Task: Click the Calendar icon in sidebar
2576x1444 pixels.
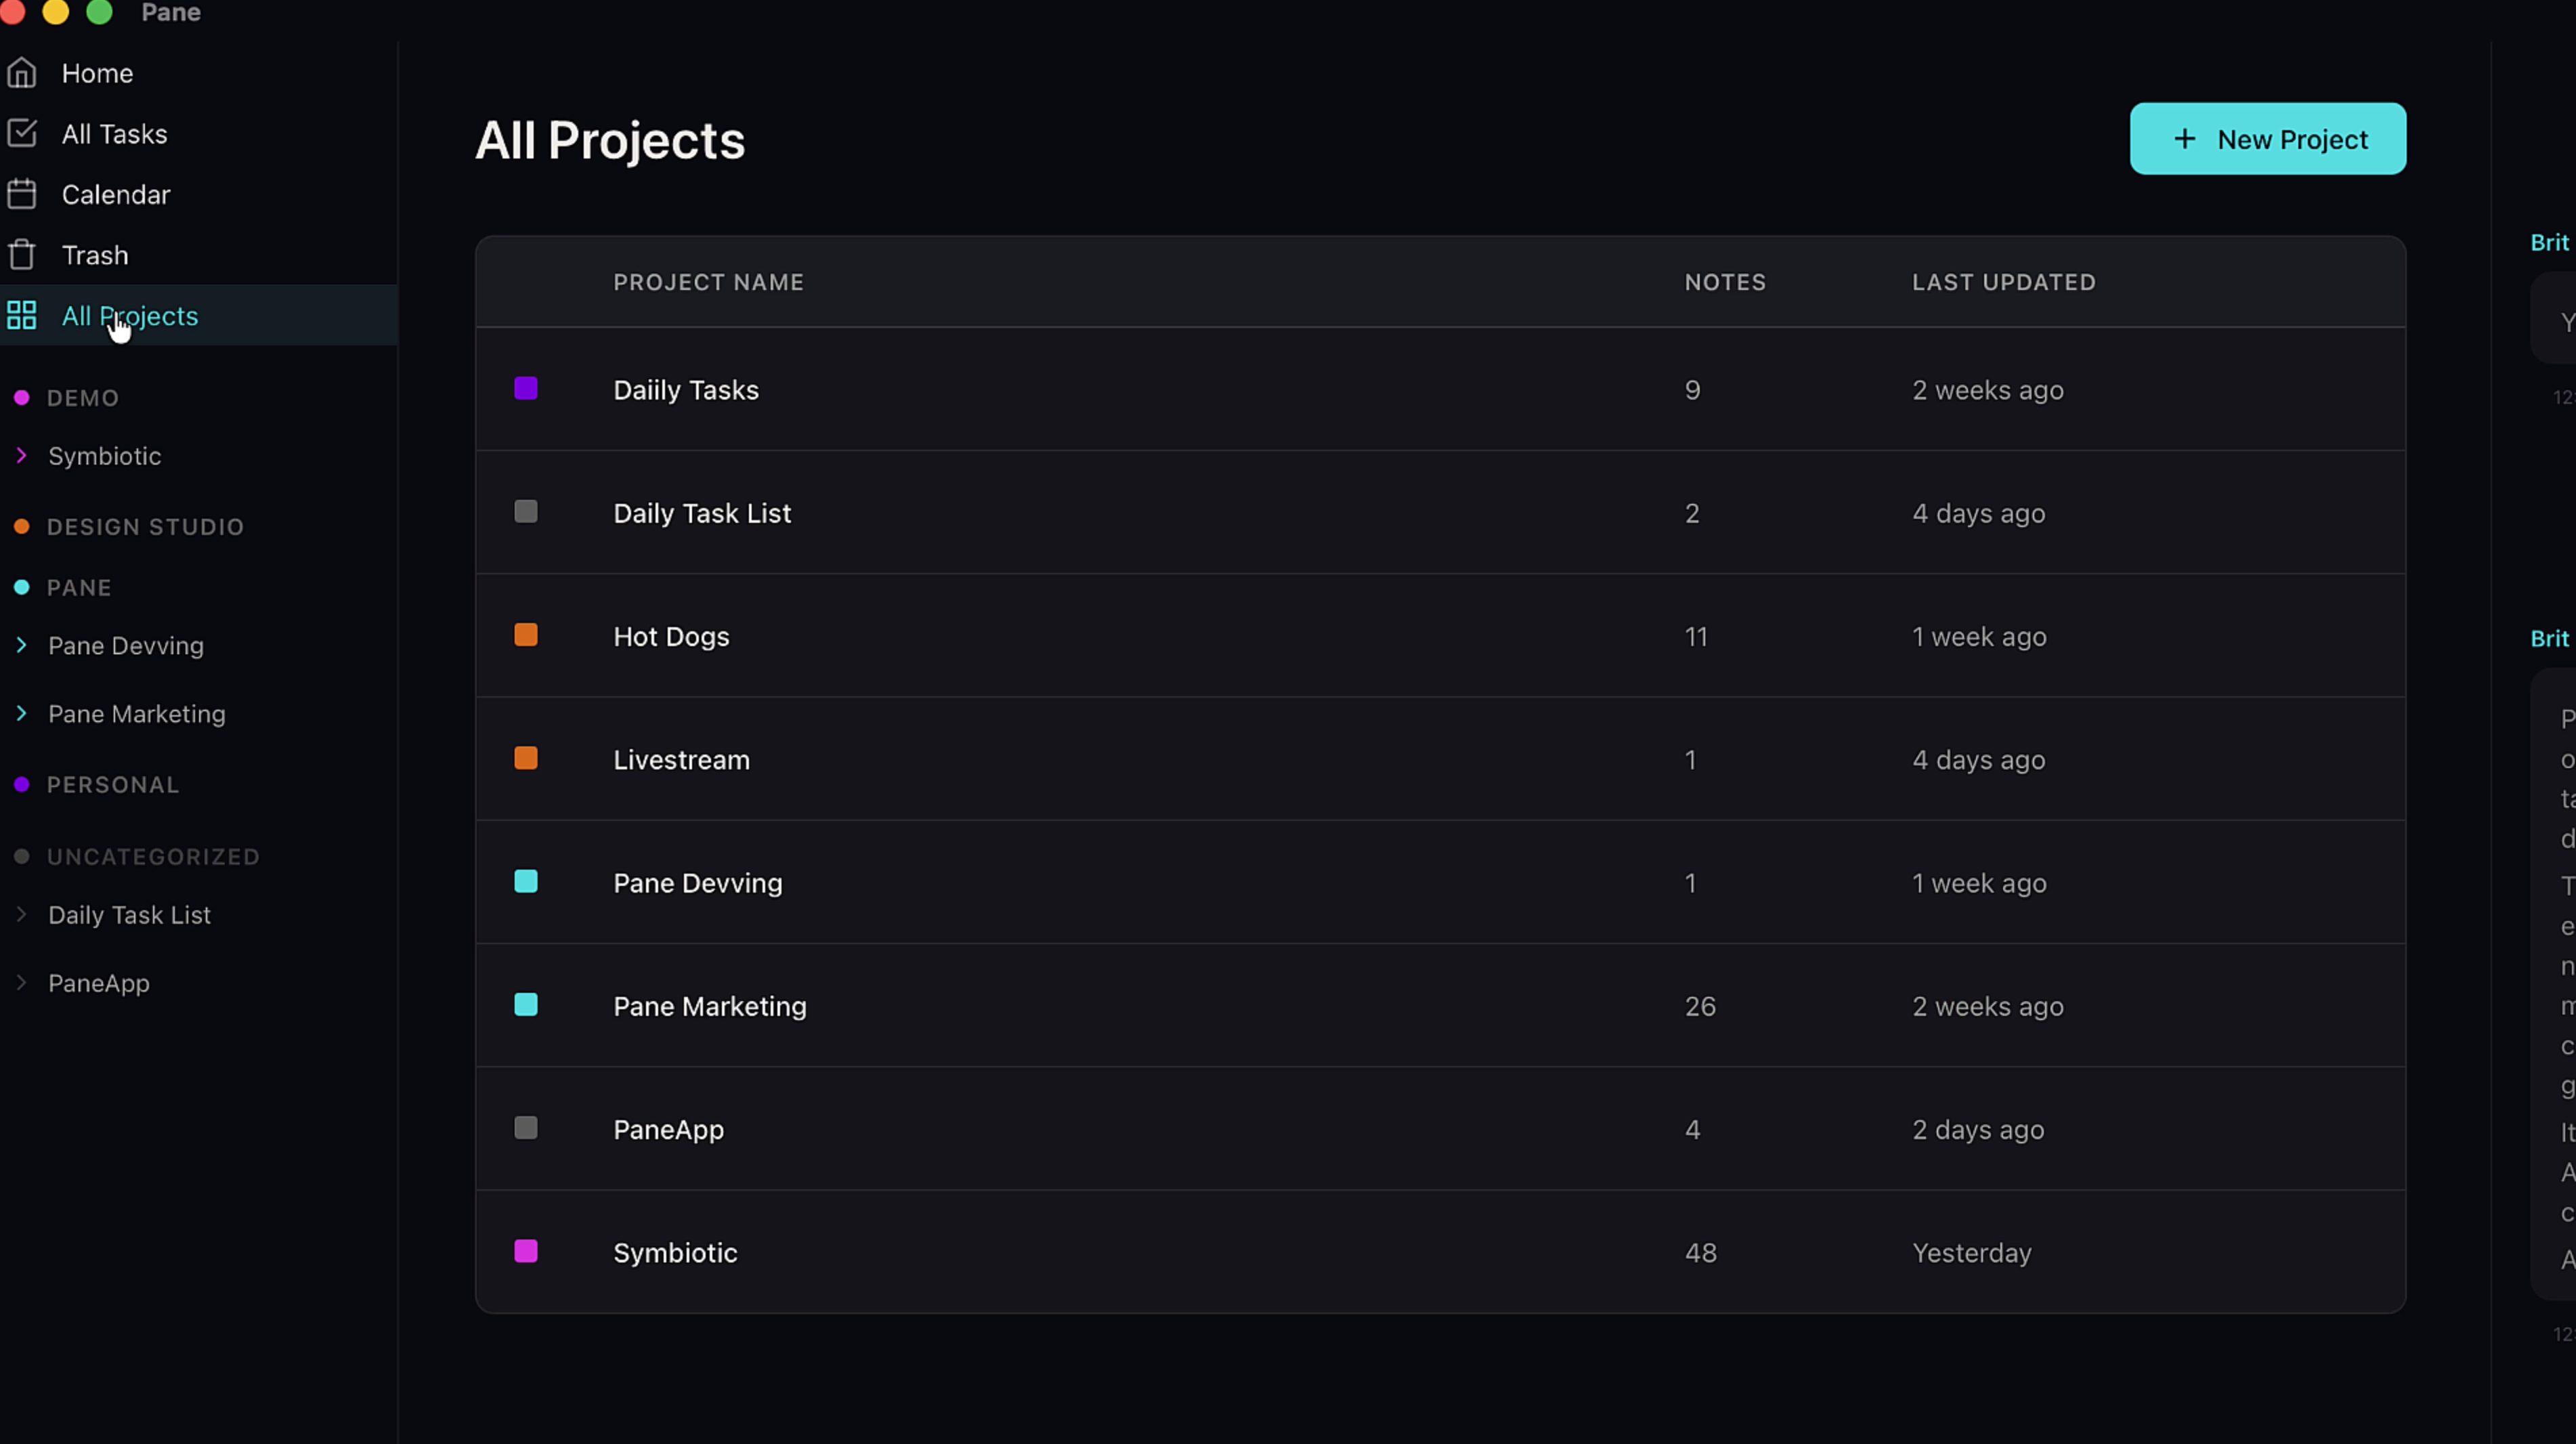Action: 22,194
